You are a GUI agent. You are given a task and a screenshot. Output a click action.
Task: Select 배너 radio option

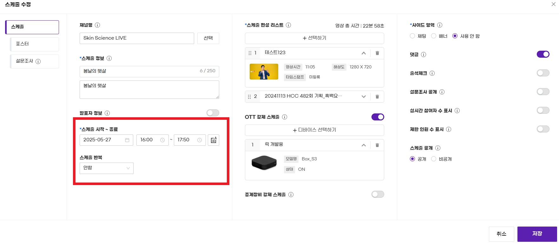pos(434,36)
